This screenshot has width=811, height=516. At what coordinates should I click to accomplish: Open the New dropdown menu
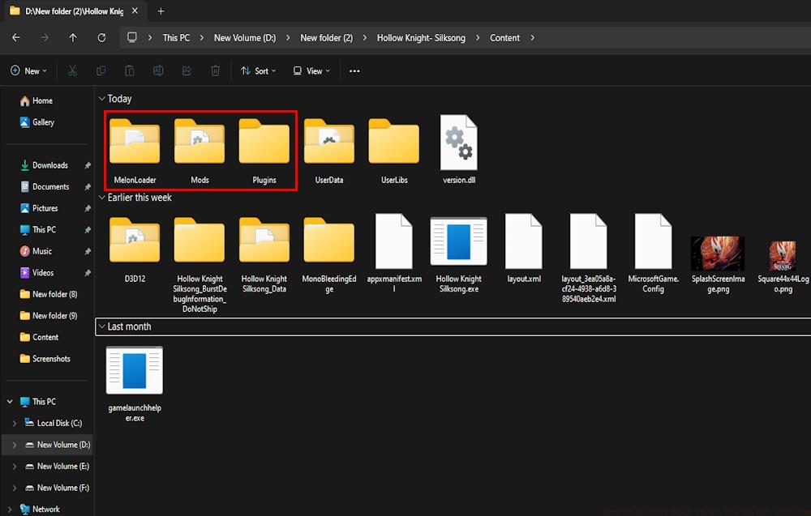tap(29, 70)
